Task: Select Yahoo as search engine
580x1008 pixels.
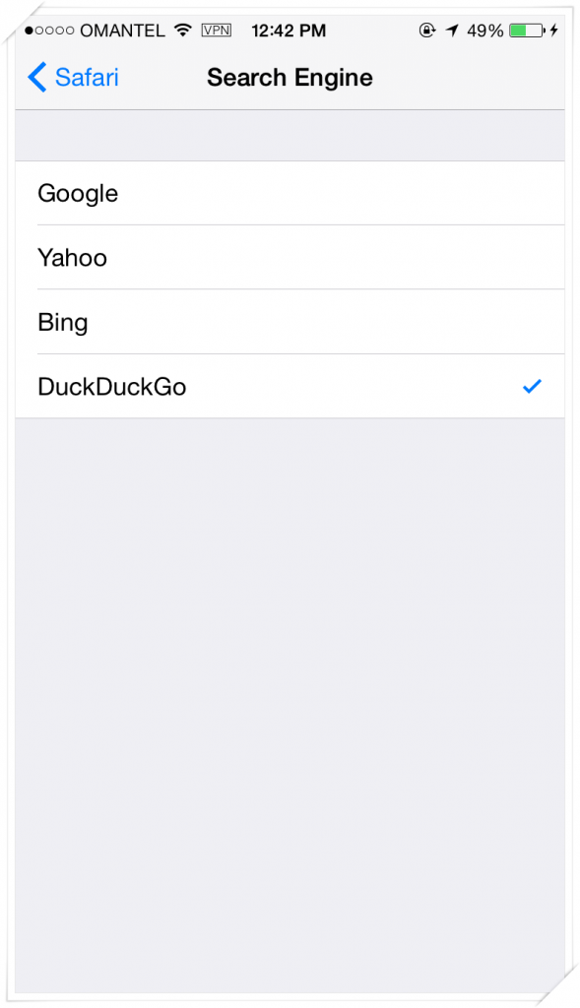Action: (x=290, y=257)
